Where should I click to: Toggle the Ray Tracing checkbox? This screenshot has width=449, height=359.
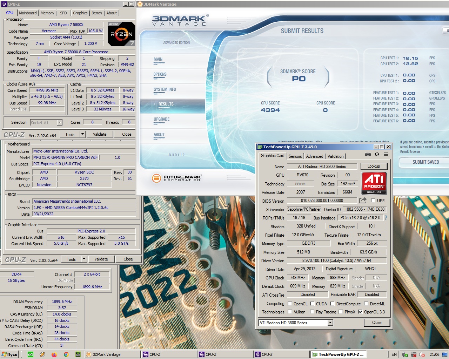pyautogui.click(x=312, y=312)
